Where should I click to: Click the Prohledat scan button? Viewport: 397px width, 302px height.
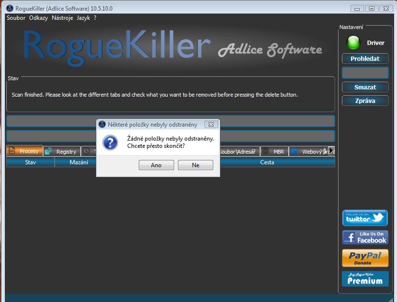click(x=365, y=58)
